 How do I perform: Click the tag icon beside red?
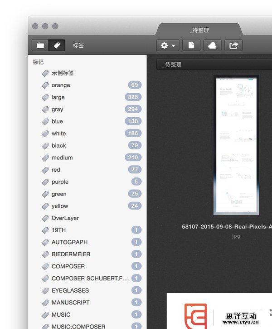coord(45,170)
